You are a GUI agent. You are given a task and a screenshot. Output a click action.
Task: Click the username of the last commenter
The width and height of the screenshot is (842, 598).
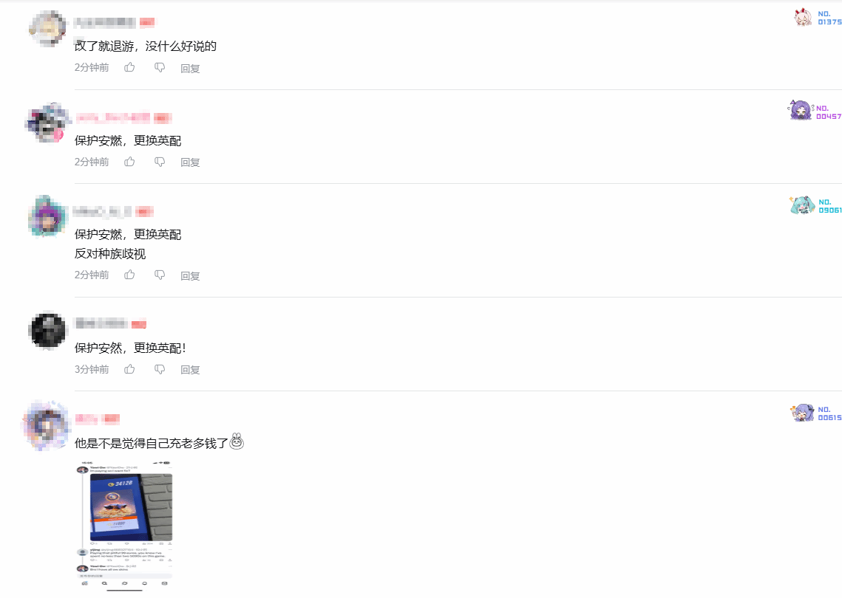86,419
